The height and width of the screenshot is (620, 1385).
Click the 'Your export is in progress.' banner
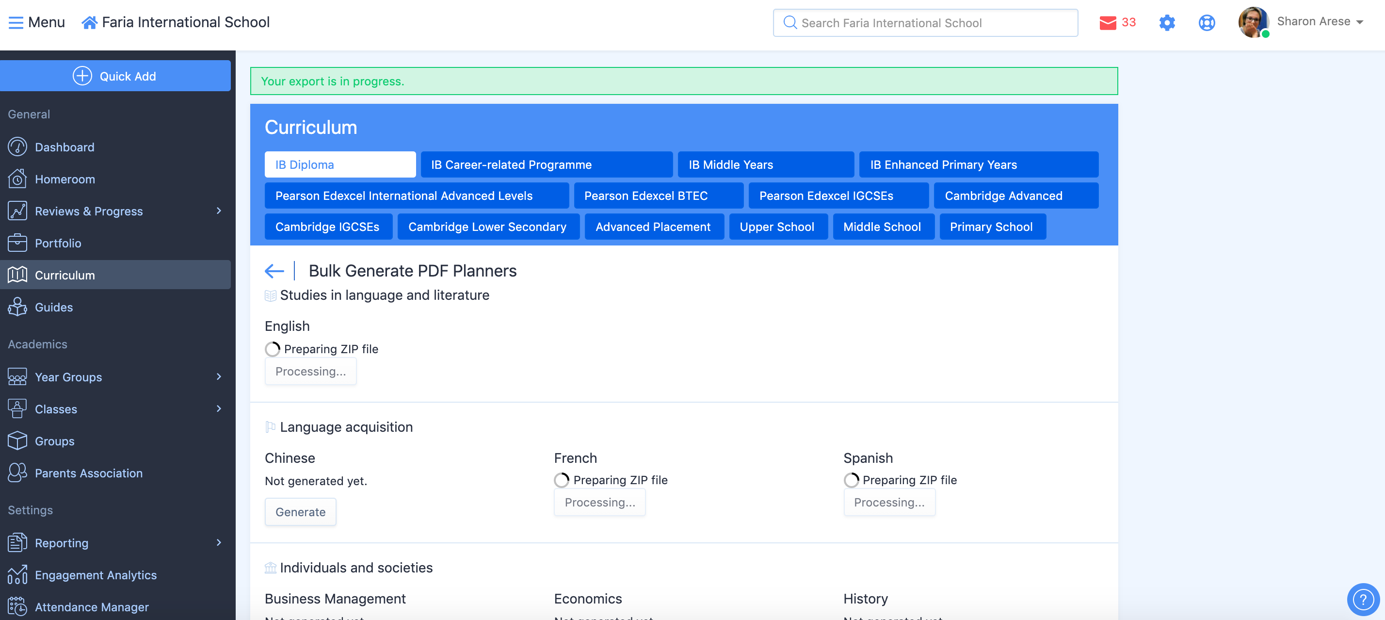click(x=683, y=81)
